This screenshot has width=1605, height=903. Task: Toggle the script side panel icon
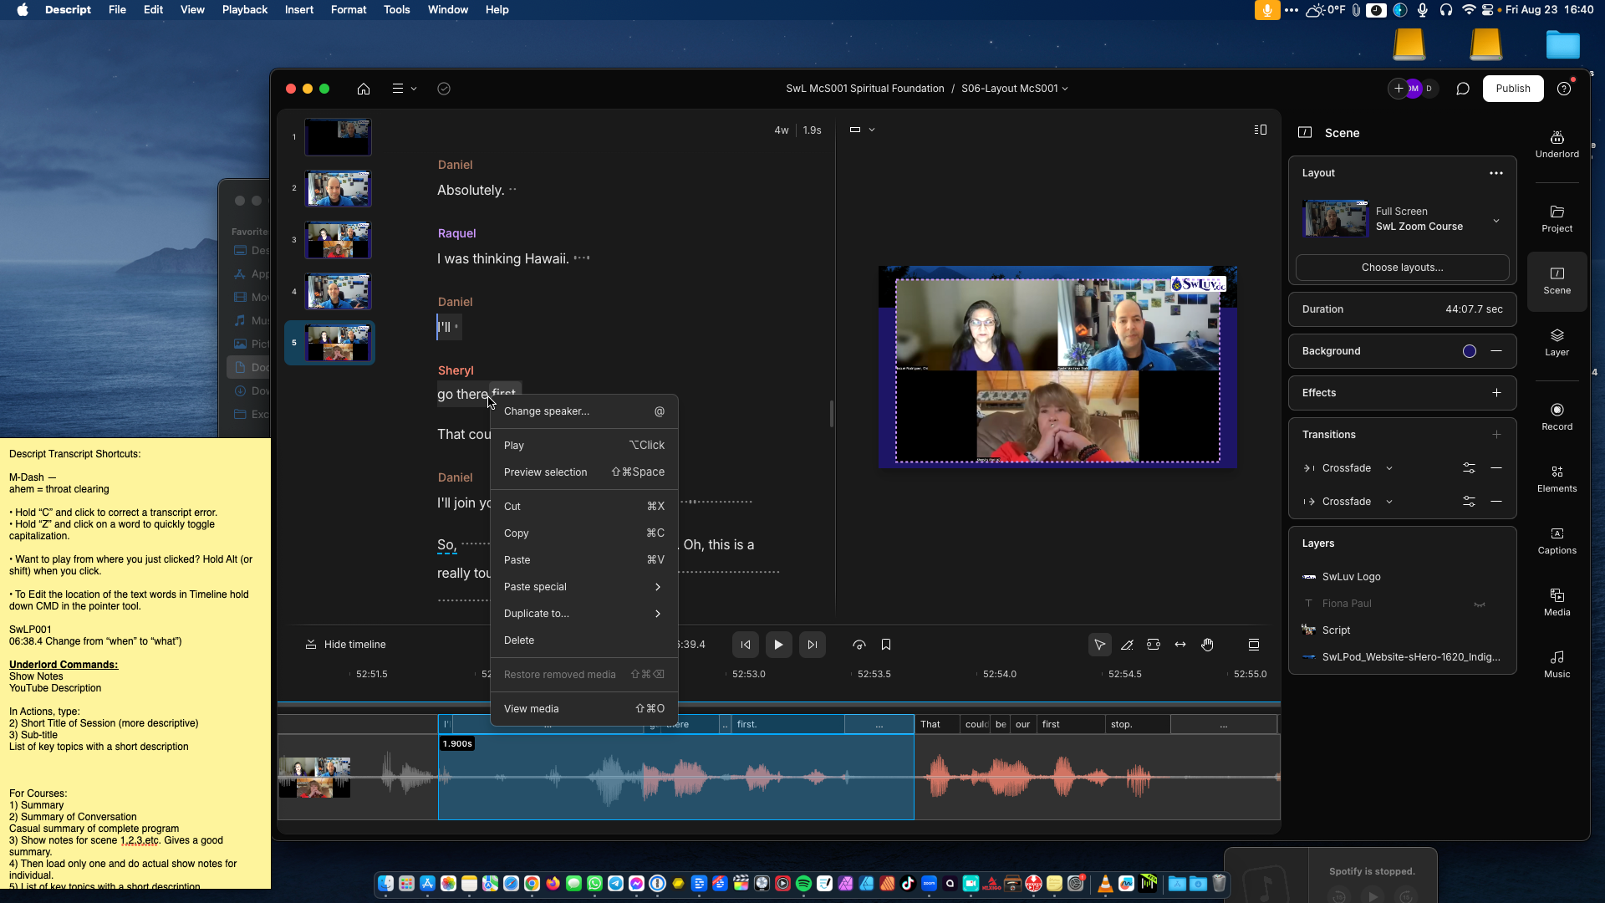(x=1261, y=130)
